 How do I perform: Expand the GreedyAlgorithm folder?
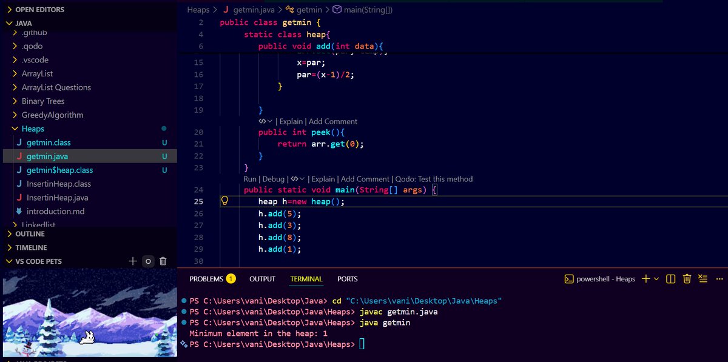point(16,115)
